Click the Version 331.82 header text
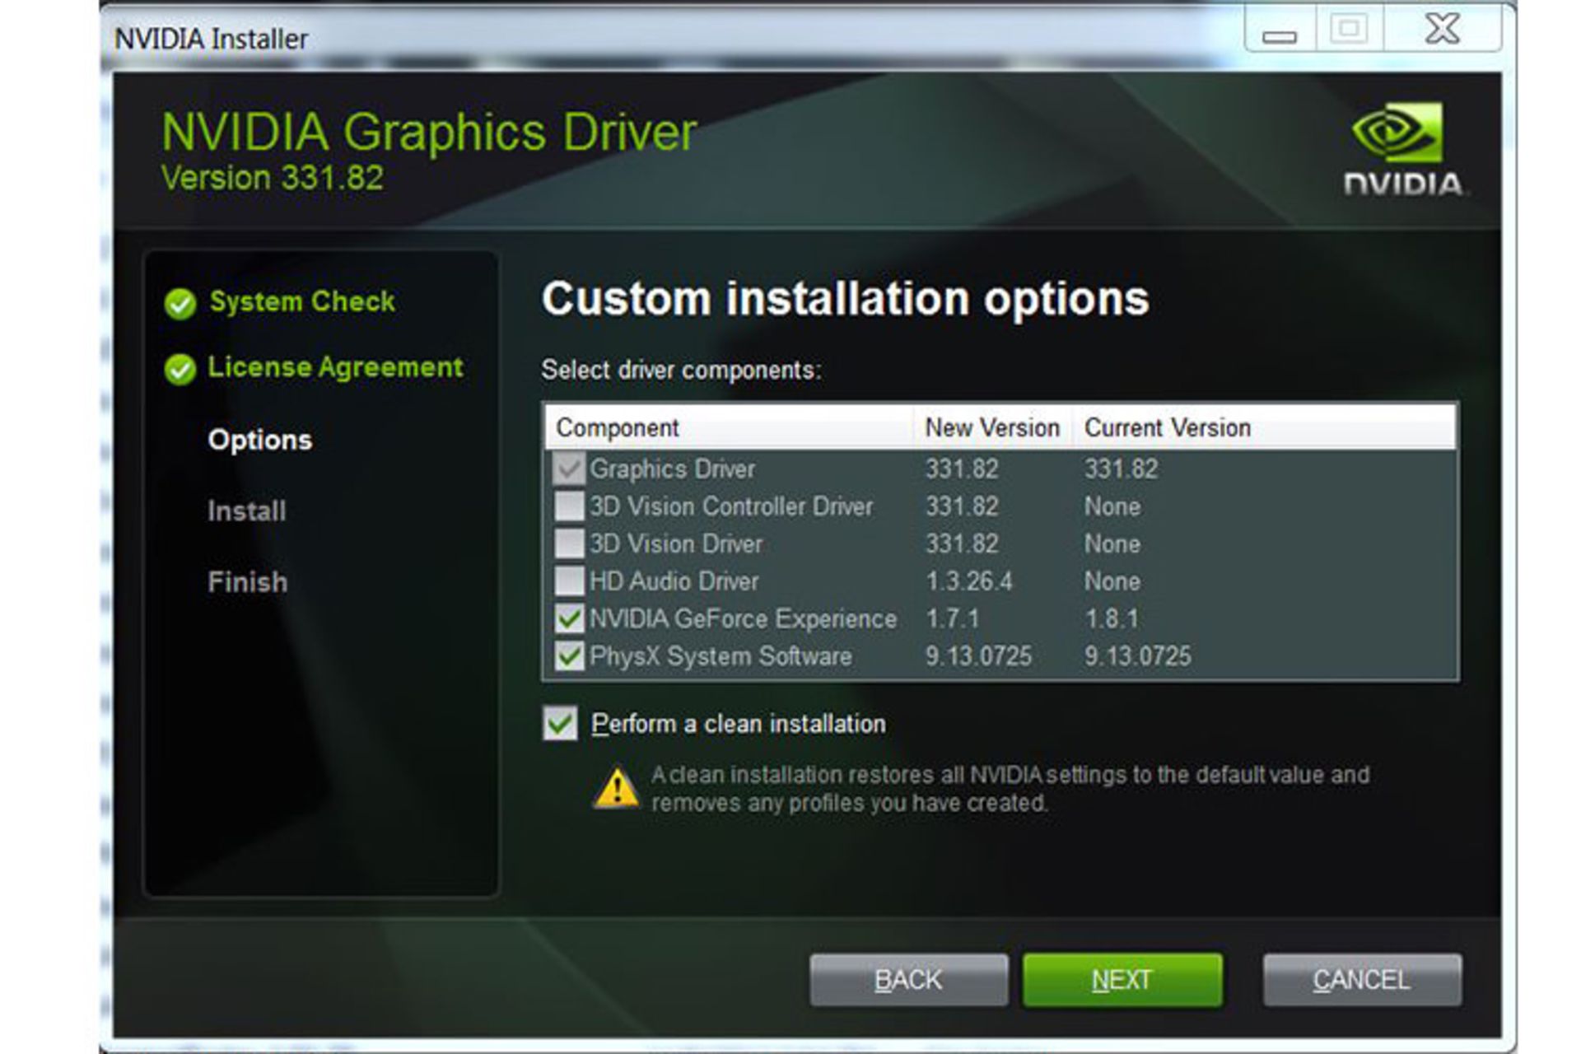The height and width of the screenshot is (1054, 1581). click(273, 178)
